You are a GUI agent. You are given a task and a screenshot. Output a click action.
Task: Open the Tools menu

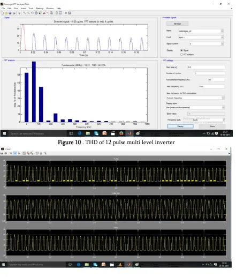[31, 9]
